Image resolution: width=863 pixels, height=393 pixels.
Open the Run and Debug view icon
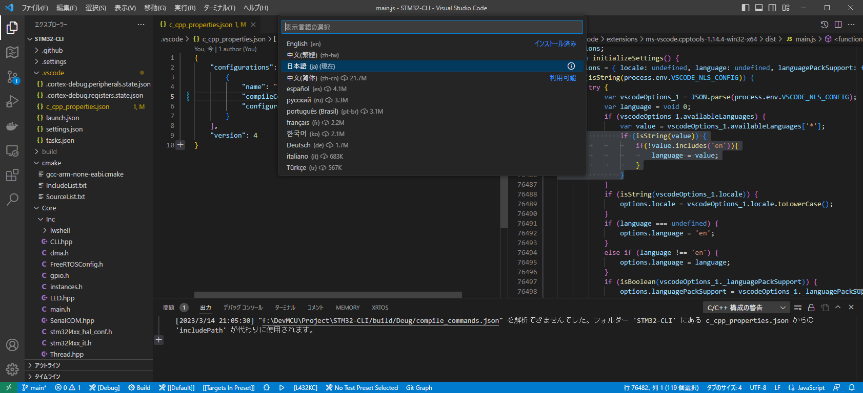(12, 101)
